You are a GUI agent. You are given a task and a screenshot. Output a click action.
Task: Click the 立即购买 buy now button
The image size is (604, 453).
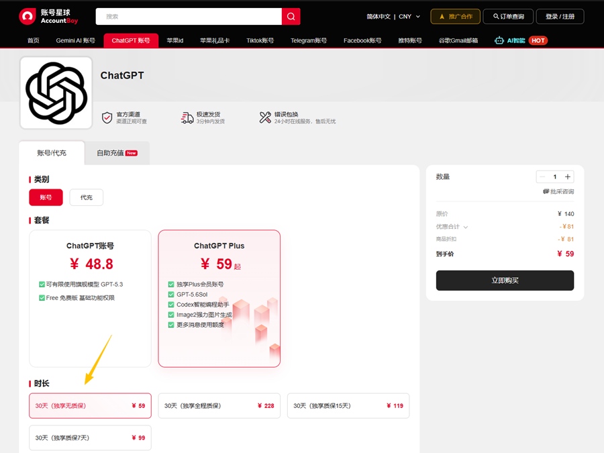pyautogui.click(x=505, y=281)
